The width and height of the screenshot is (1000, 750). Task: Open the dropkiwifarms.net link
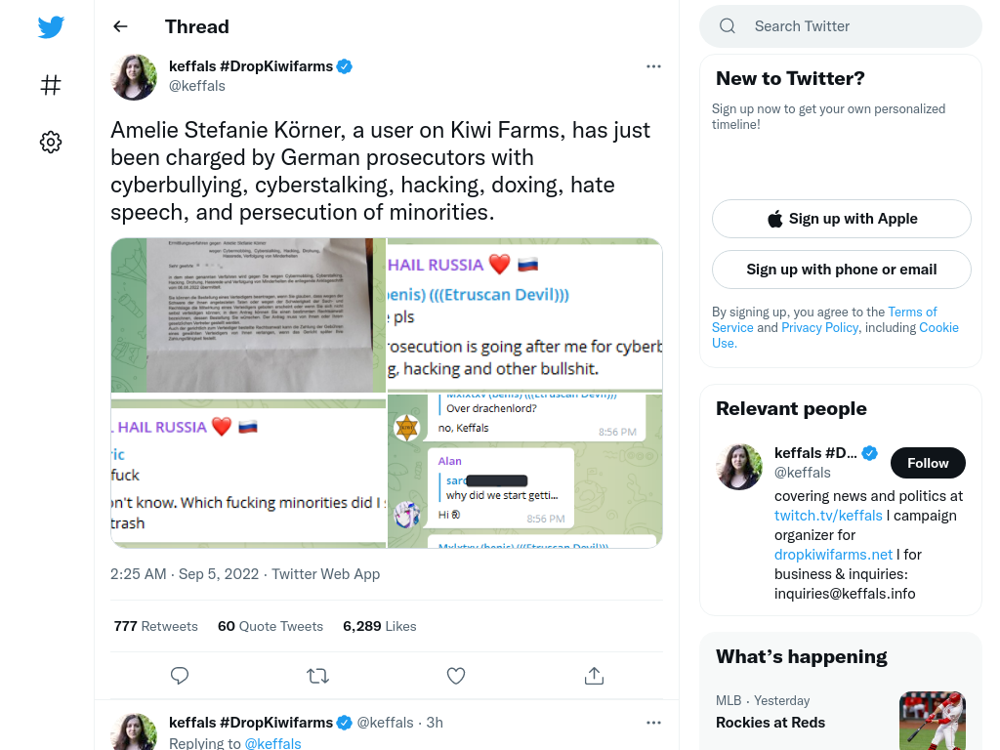click(833, 555)
